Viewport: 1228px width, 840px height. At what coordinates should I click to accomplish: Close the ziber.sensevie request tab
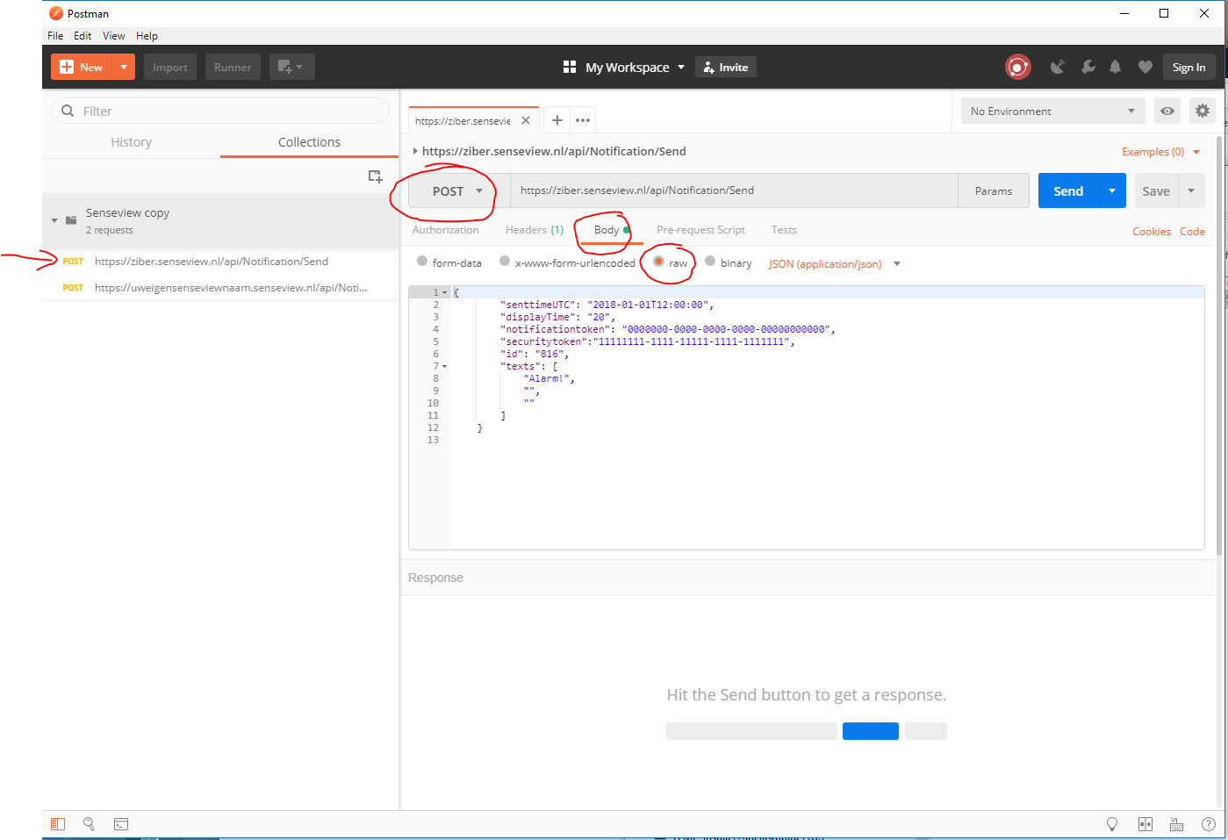pos(526,120)
